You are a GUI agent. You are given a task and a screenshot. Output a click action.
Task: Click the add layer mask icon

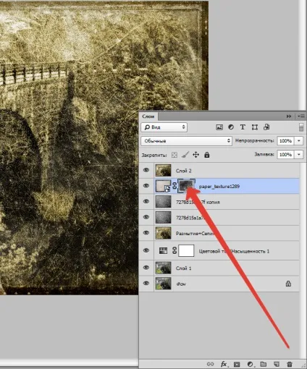[x=237, y=364]
